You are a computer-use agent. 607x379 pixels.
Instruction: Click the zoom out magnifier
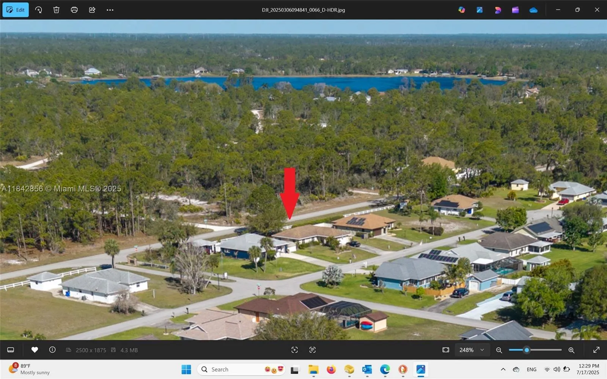[499, 350]
